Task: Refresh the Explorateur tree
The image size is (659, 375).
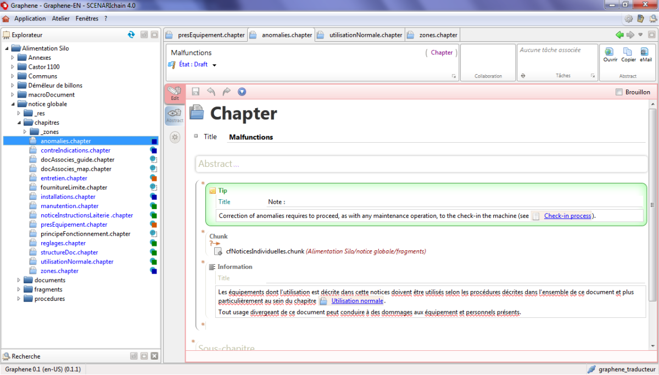Action: (131, 35)
